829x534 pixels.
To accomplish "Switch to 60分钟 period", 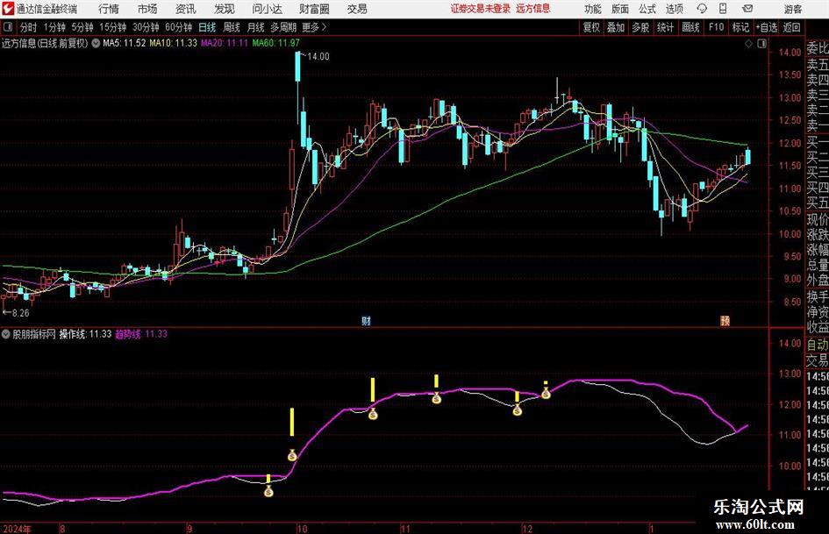I will tap(178, 27).
